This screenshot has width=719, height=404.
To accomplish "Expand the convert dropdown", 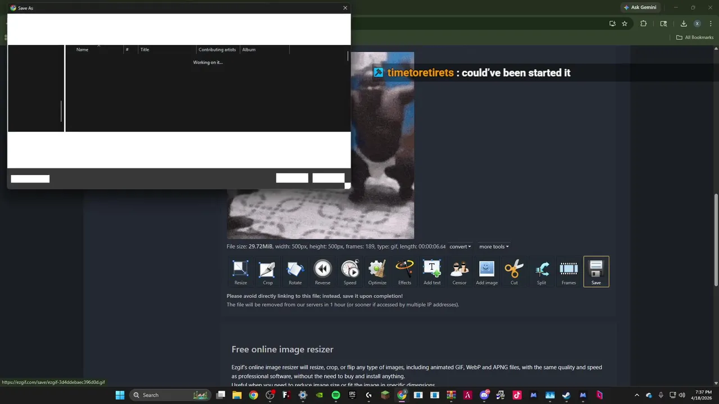I will (460, 247).
